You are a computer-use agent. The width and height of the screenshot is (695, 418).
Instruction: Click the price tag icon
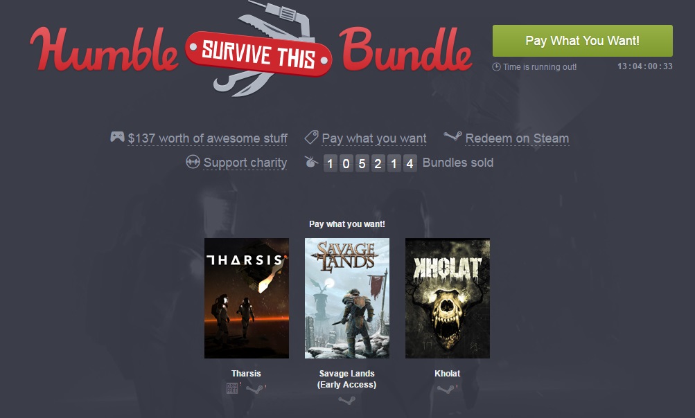click(311, 137)
